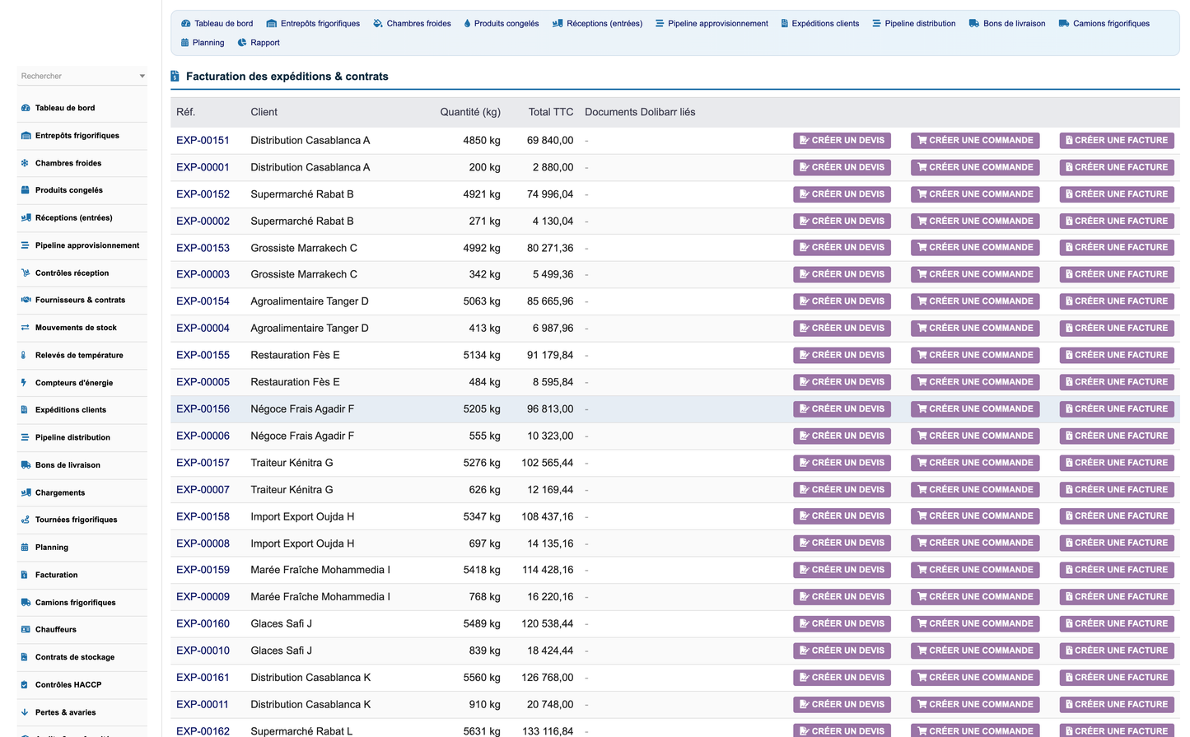Screen dimensions: 1190x737
Task: Click the Pertes & avaries arrow icon
Action: [24, 712]
